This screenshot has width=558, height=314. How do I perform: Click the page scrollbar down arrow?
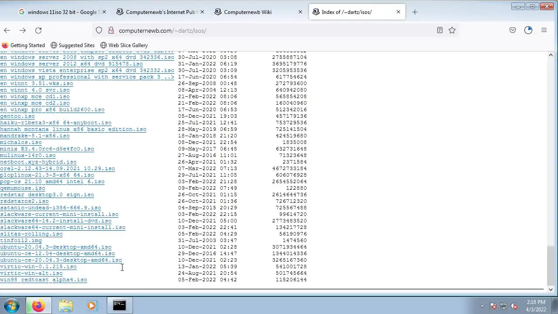click(551, 289)
